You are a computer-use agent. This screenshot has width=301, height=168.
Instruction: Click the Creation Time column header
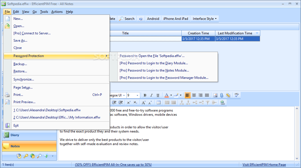[198, 33]
